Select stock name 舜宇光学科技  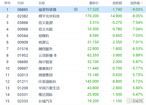[49, 16]
